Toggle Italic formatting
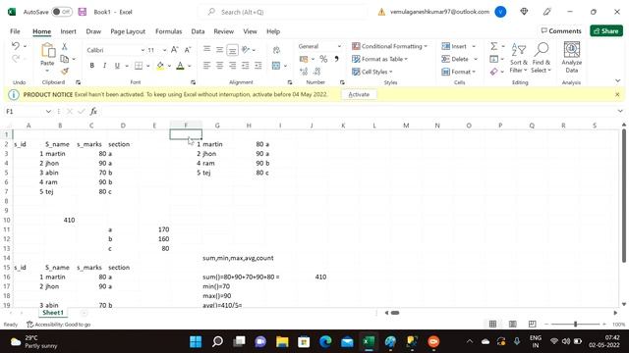The height and width of the screenshot is (353, 629). [x=105, y=66]
